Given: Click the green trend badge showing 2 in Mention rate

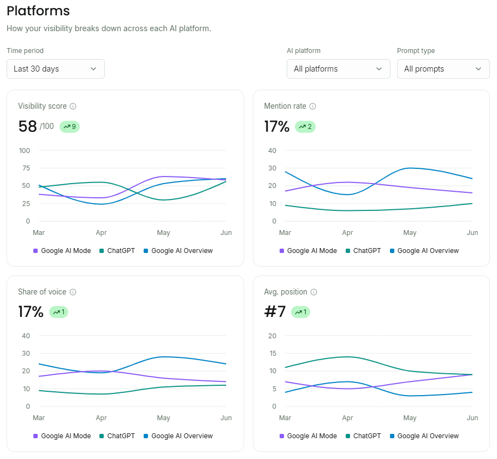Looking at the screenshot, I should point(305,127).
